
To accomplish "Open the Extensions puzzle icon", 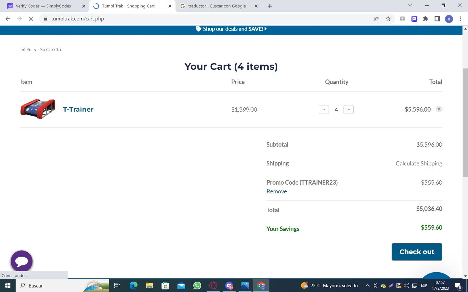I will pyautogui.click(x=426, y=19).
